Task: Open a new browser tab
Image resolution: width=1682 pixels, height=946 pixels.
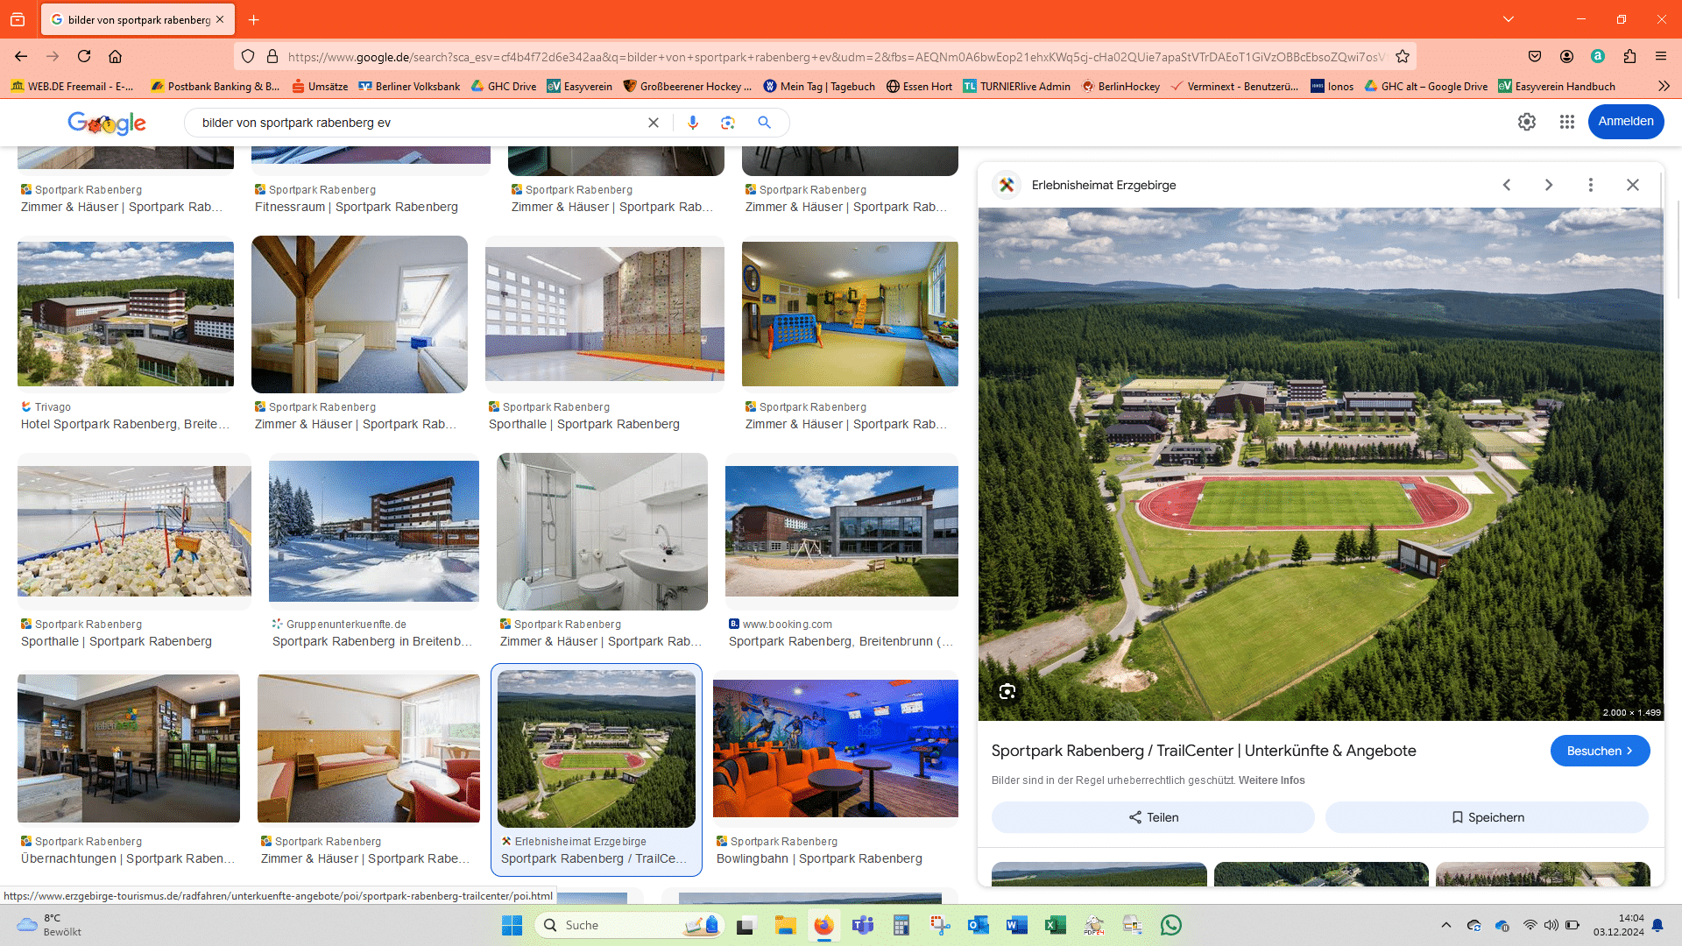Action: pos(254,19)
